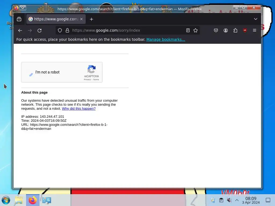The image size is (275, 206).
Task: Click the site security padlock icon
Action: coord(67,31)
